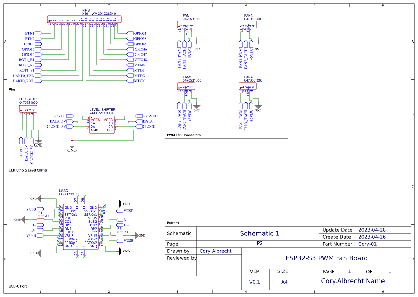Click the Update Date value 2023-04-18
Viewport: 418px width, 297px height.
tap(372, 230)
